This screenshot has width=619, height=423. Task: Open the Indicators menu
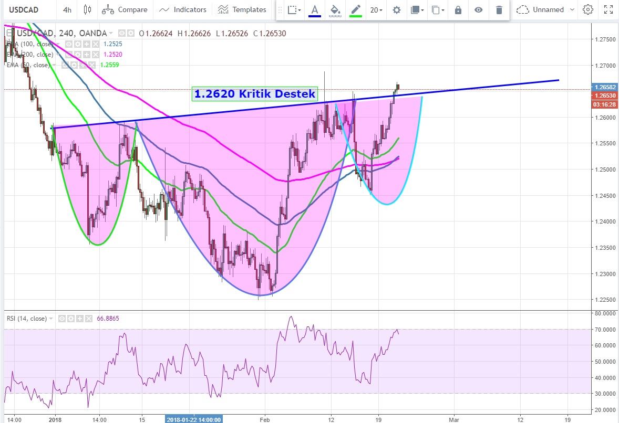pyautogui.click(x=183, y=9)
